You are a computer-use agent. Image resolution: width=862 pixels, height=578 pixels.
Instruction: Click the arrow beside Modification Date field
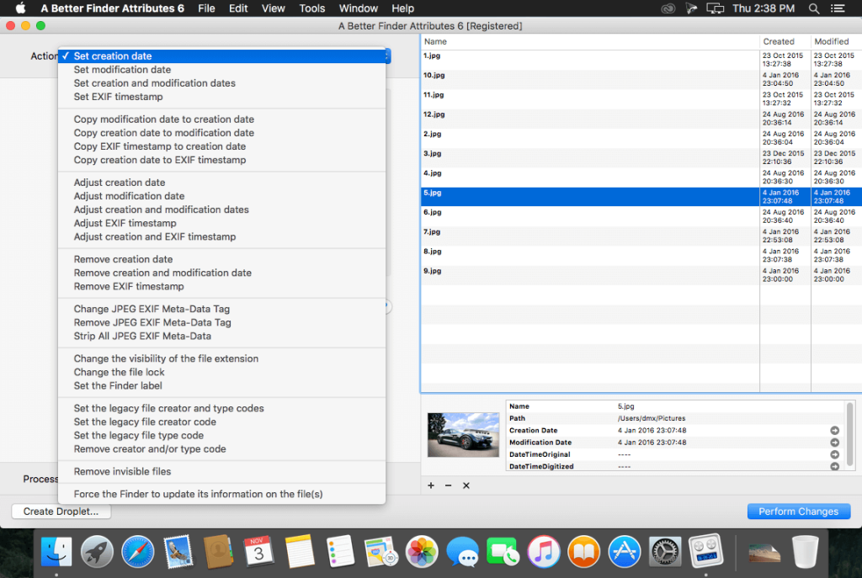coord(834,442)
